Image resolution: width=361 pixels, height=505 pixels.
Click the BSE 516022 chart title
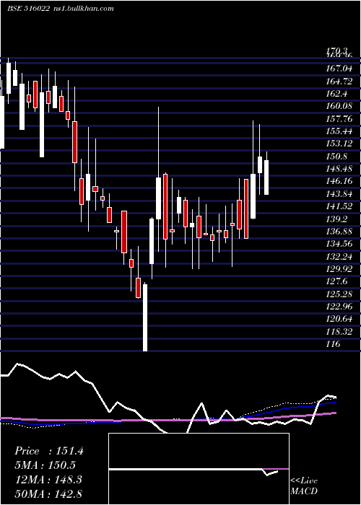29,9
